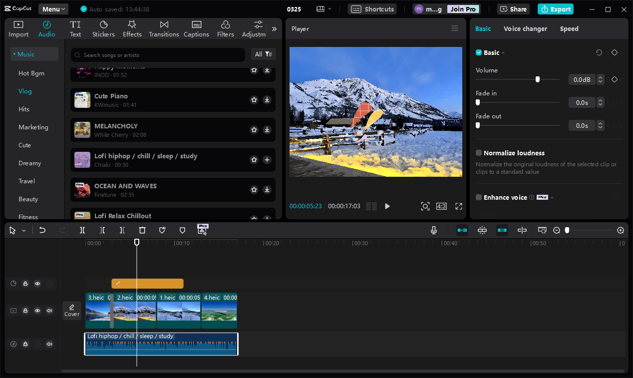Mute the audio track with the speaker toggle
The height and width of the screenshot is (378, 633).
(49, 344)
